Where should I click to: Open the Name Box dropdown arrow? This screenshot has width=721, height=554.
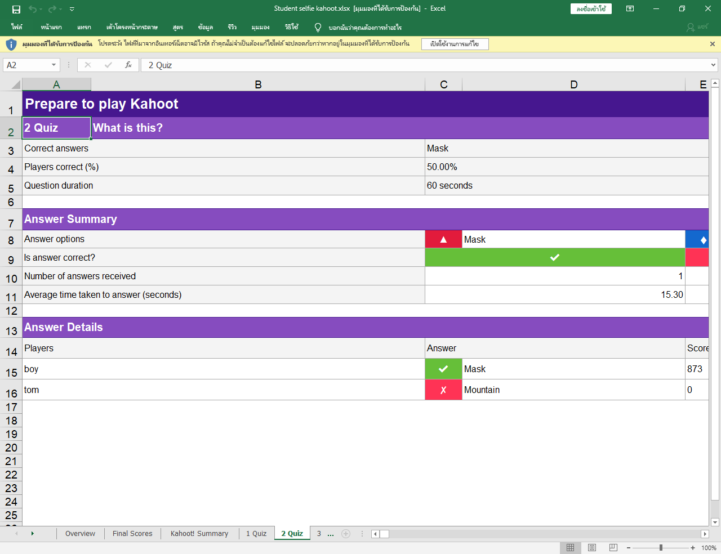point(54,65)
